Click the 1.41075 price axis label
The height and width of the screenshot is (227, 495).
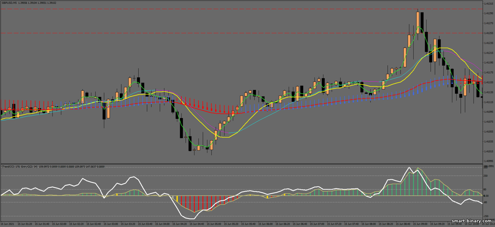pyautogui.click(x=488, y=122)
